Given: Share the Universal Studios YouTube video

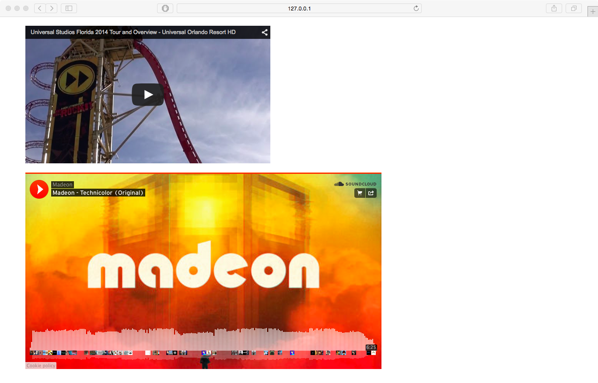Looking at the screenshot, I should coord(264,32).
